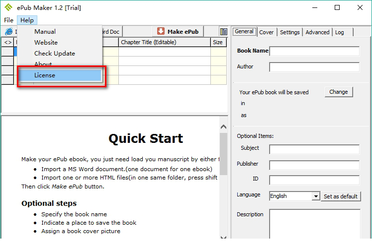This screenshot has height=248, width=372.
Task: Close the Help menu via Help item
Action: [x=27, y=20]
